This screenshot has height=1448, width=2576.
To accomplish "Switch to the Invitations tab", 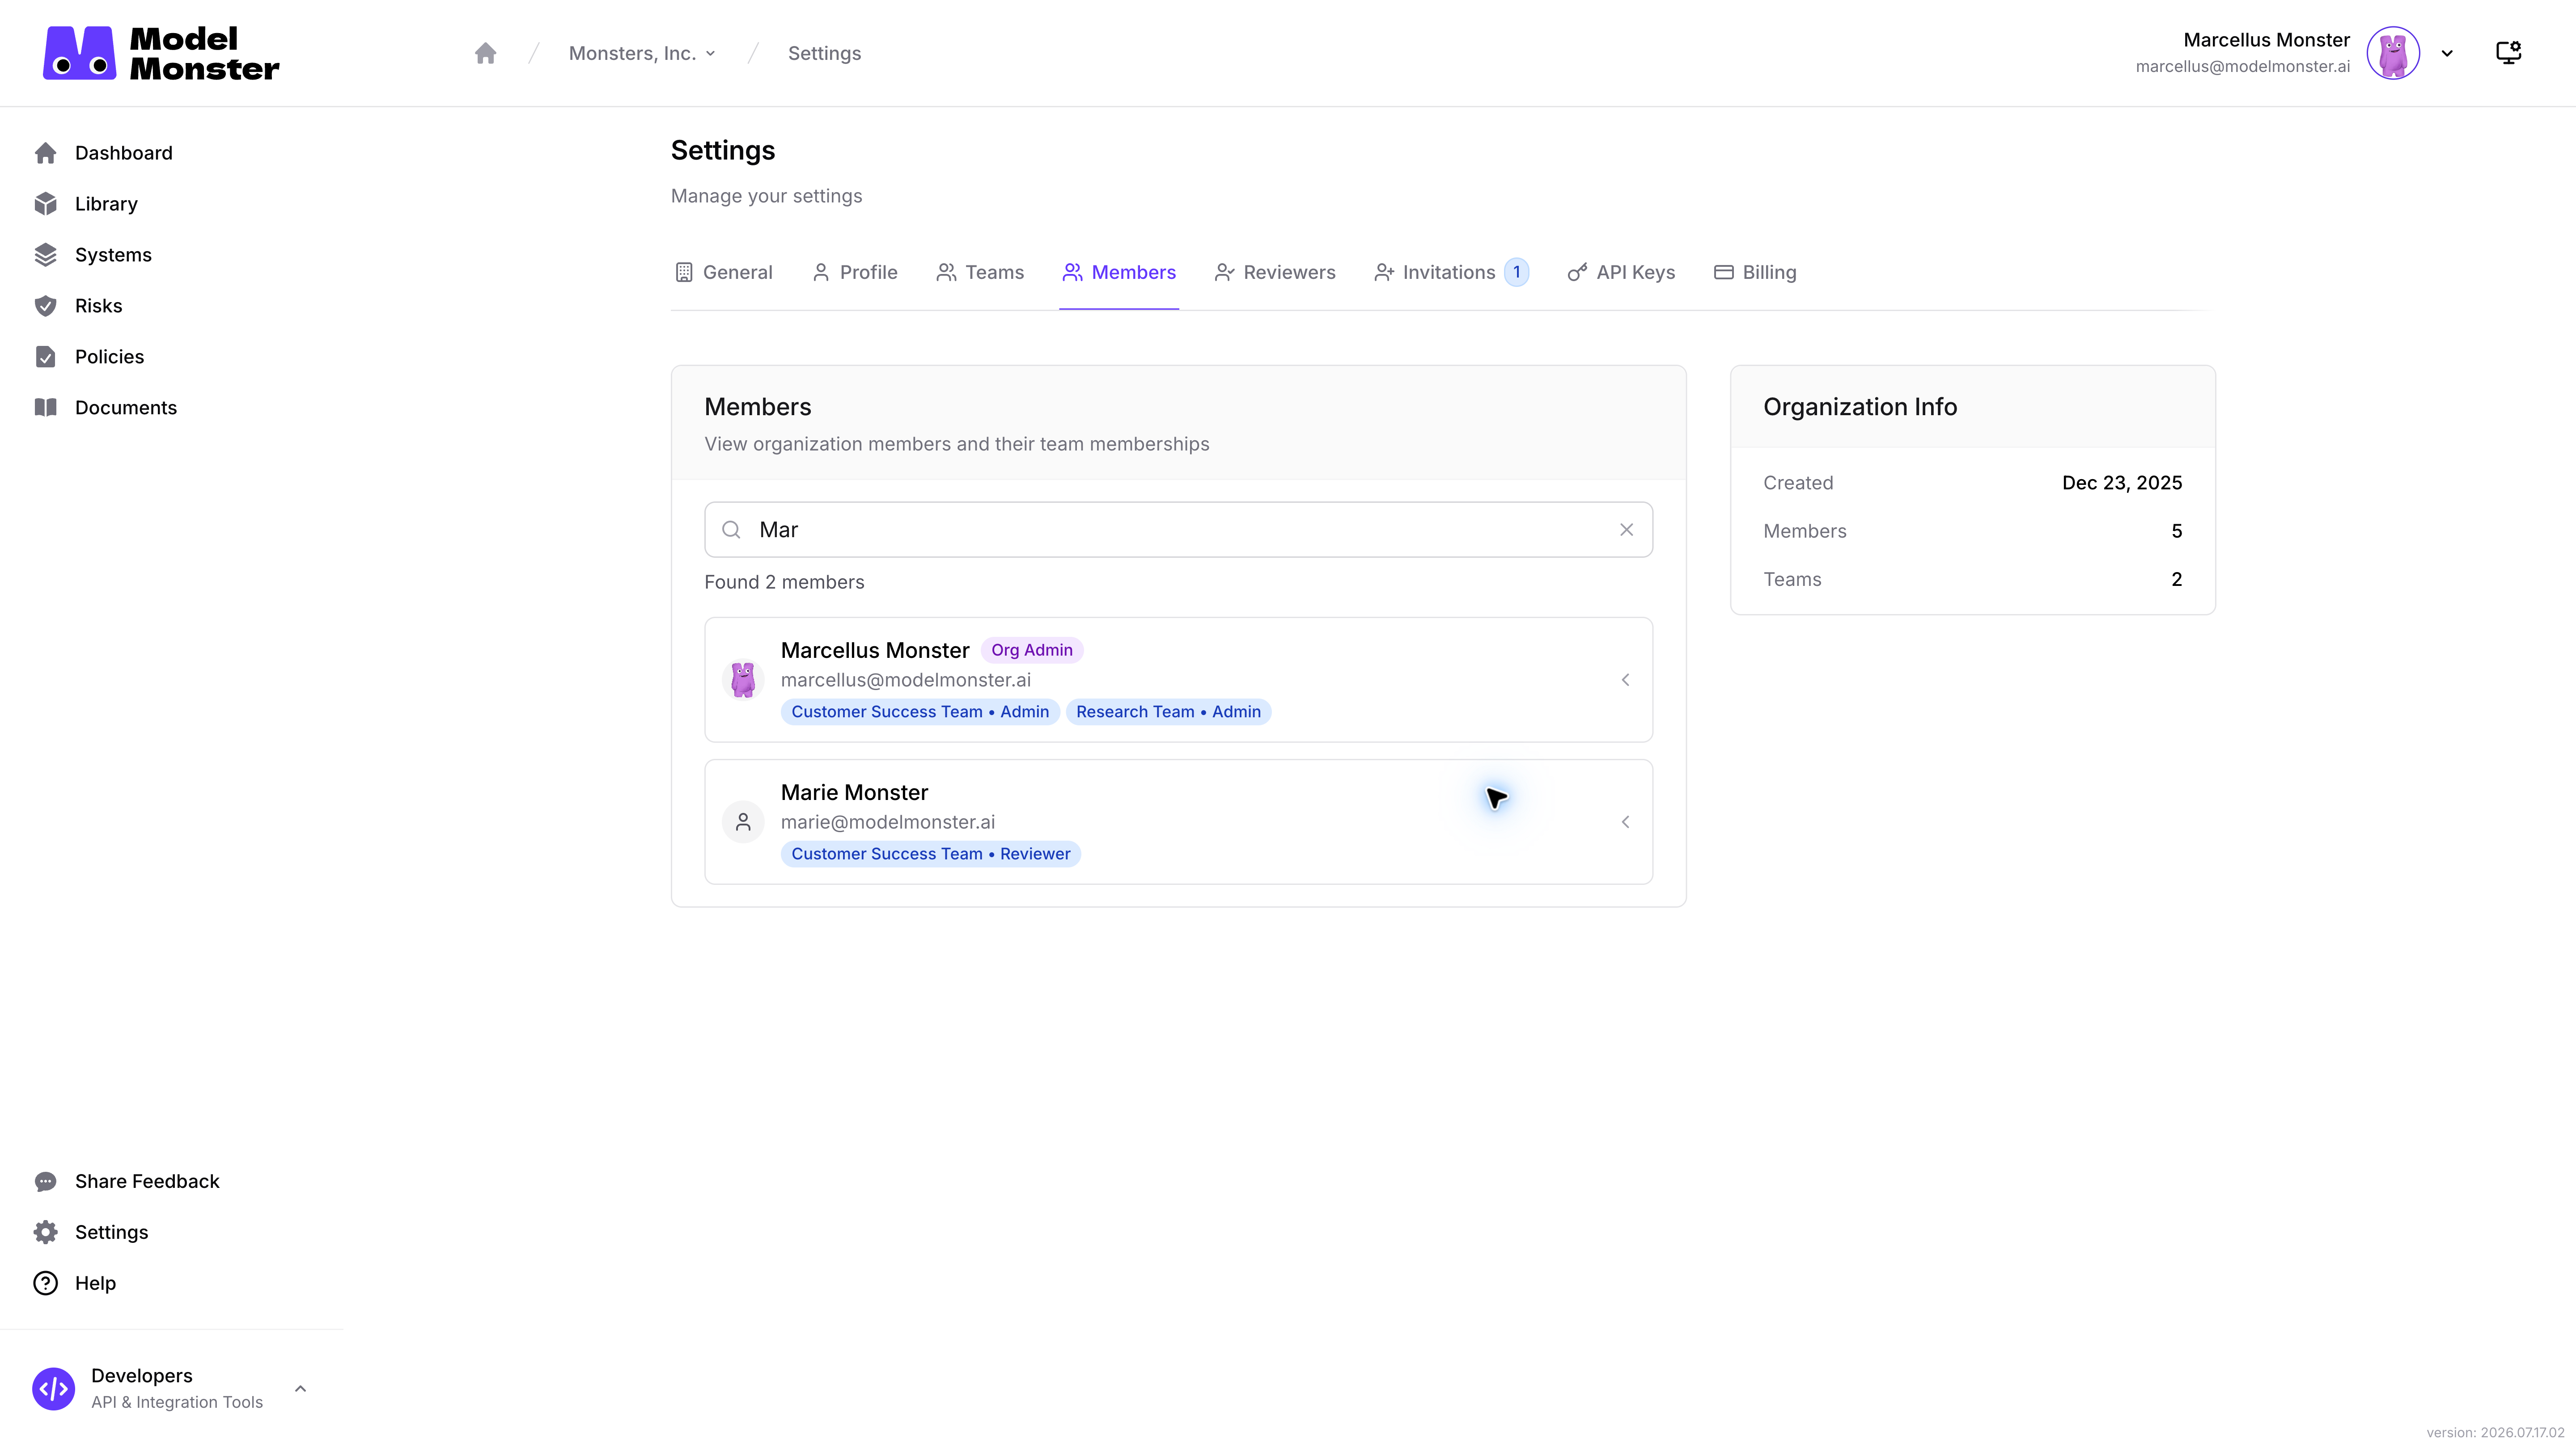I will tap(1451, 272).
